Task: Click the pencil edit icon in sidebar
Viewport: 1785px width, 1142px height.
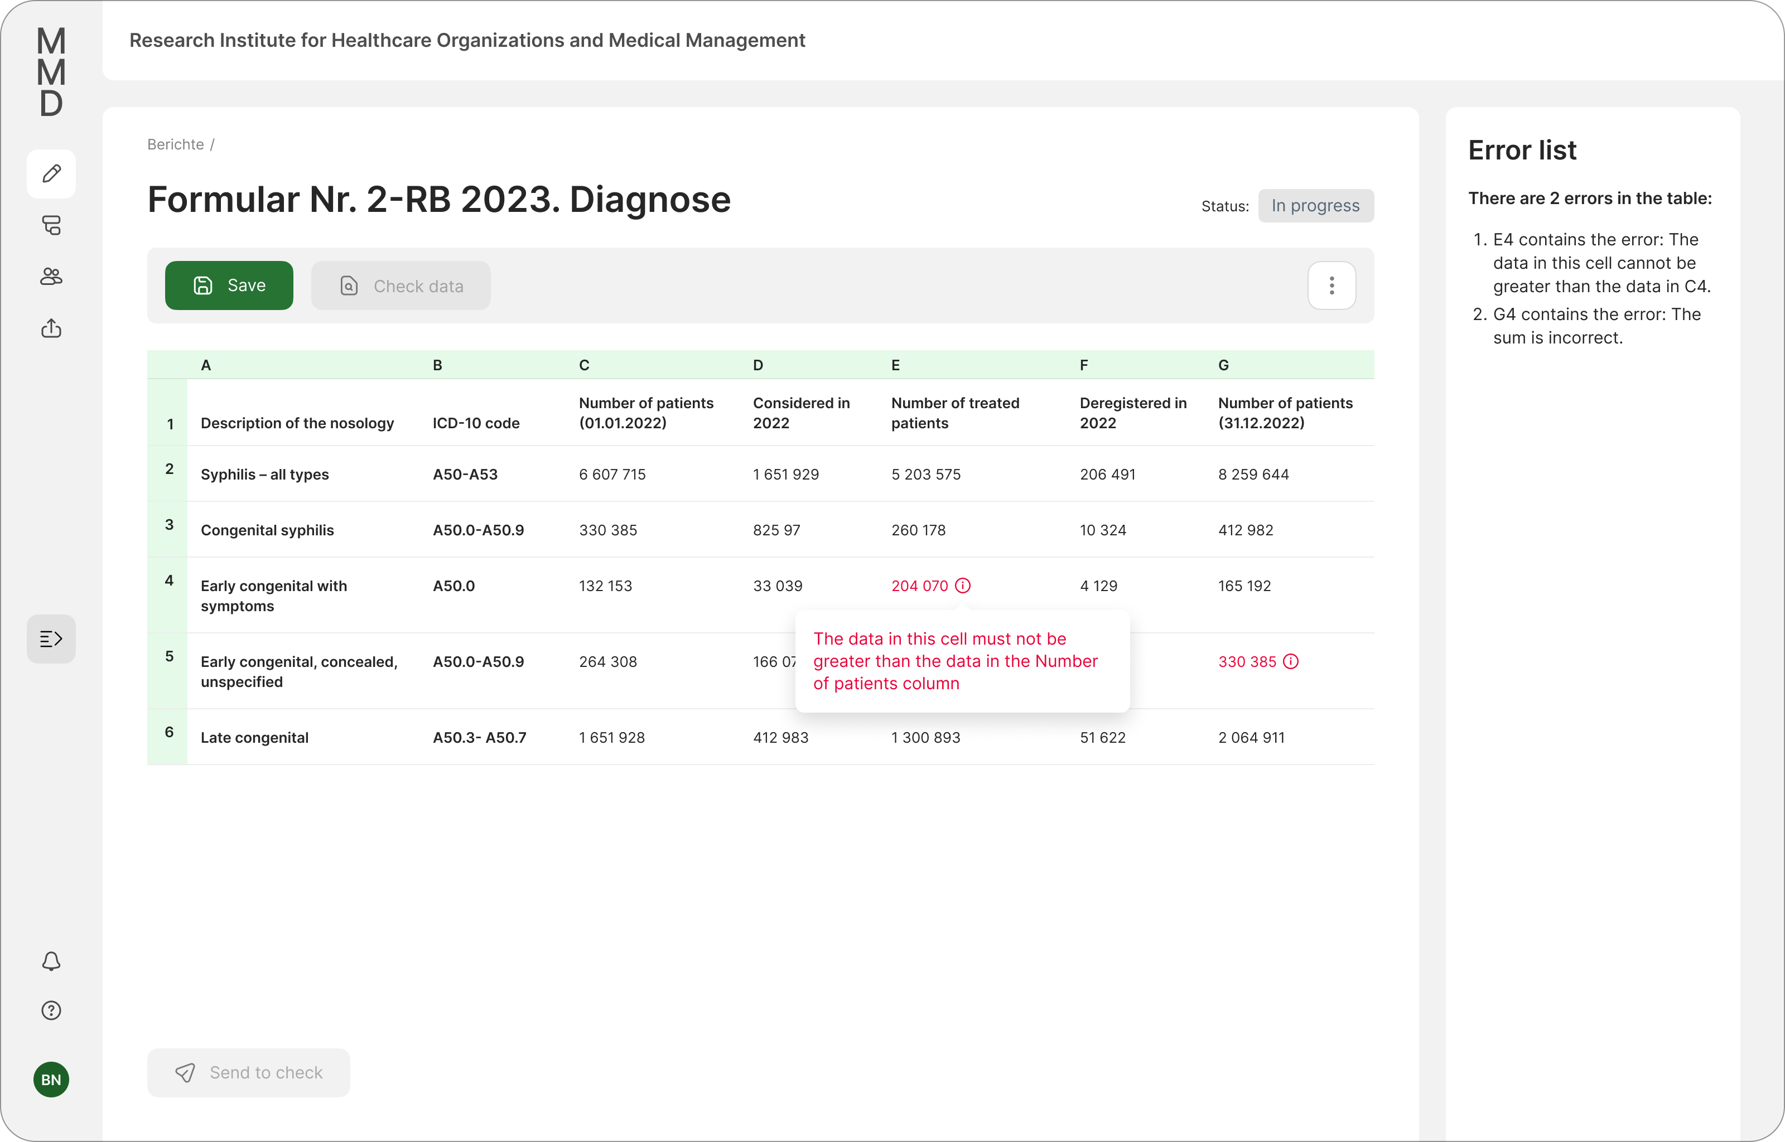Action: (x=51, y=173)
